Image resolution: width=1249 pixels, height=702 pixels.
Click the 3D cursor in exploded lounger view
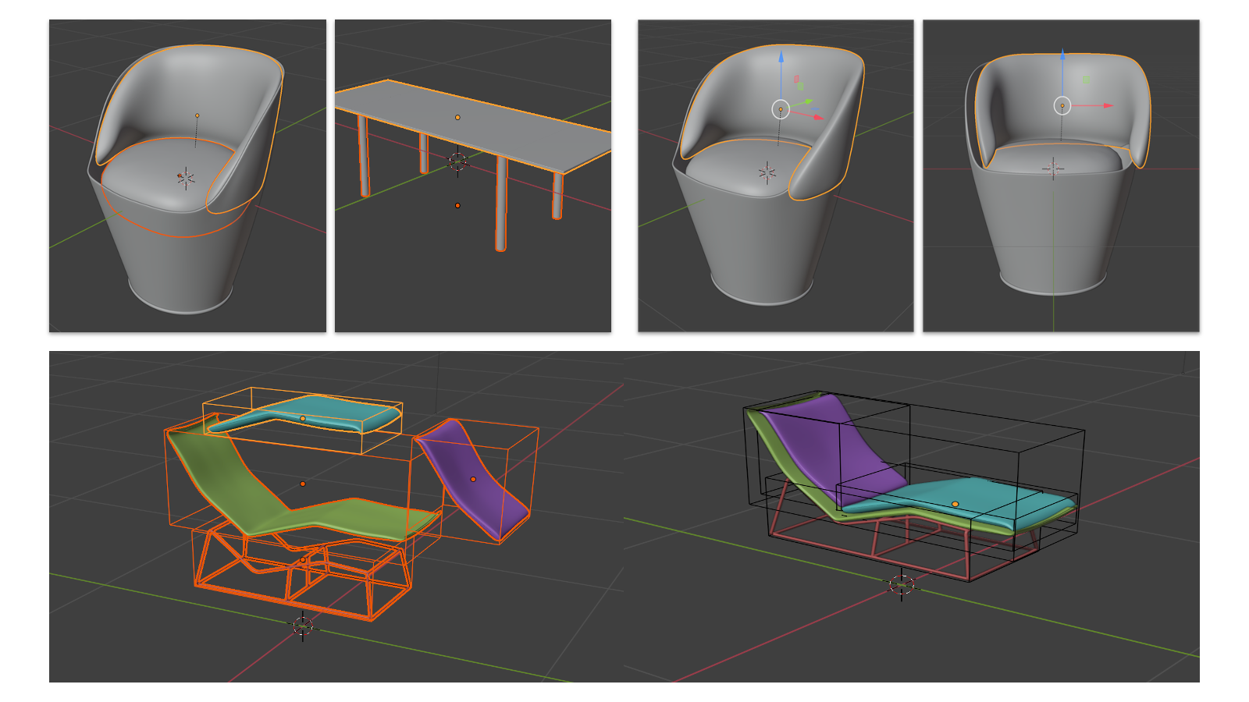(x=303, y=626)
